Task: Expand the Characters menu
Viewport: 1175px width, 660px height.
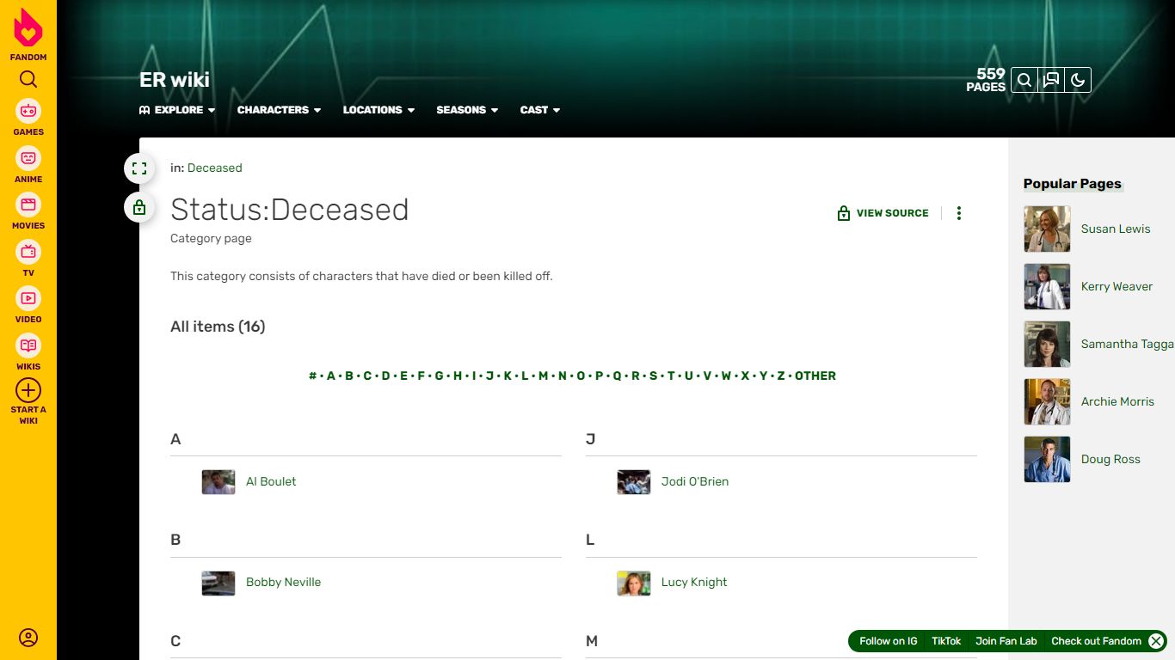Action: pos(279,110)
